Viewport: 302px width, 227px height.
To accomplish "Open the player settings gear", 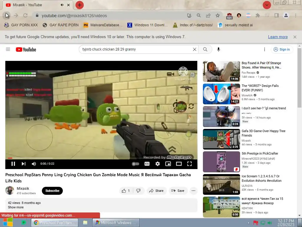I will point(157,164).
